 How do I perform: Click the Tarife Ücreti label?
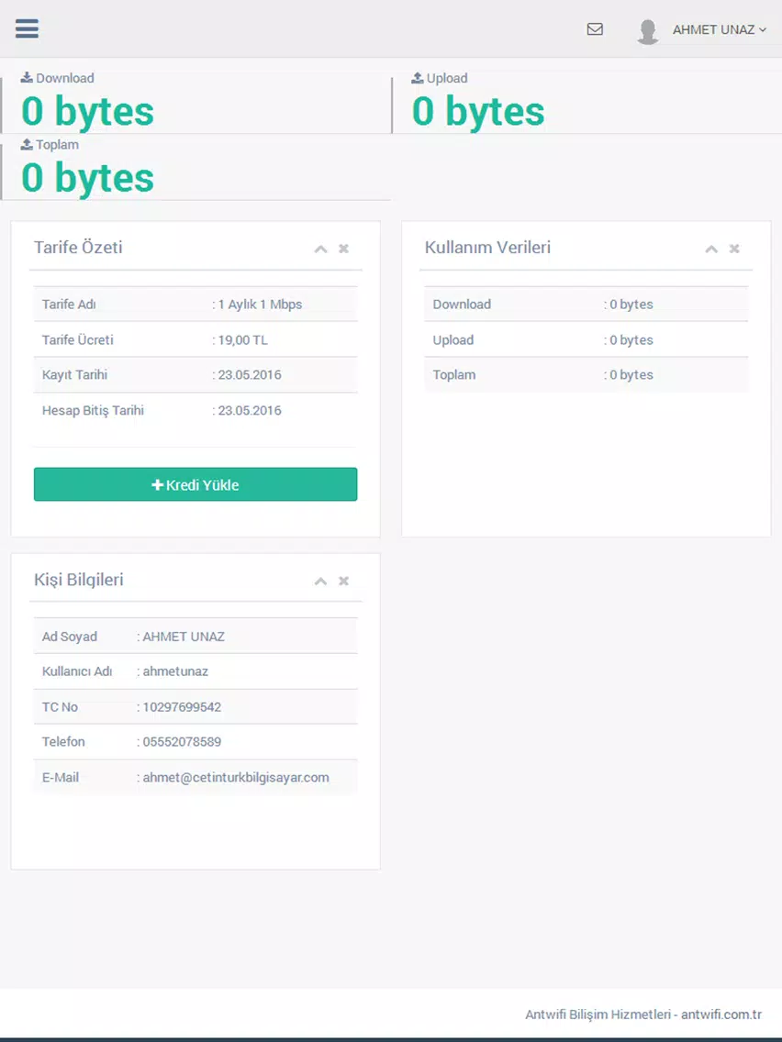tap(78, 340)
